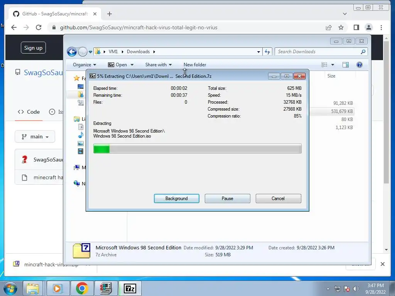Open the Share with menu

point(159,65)
